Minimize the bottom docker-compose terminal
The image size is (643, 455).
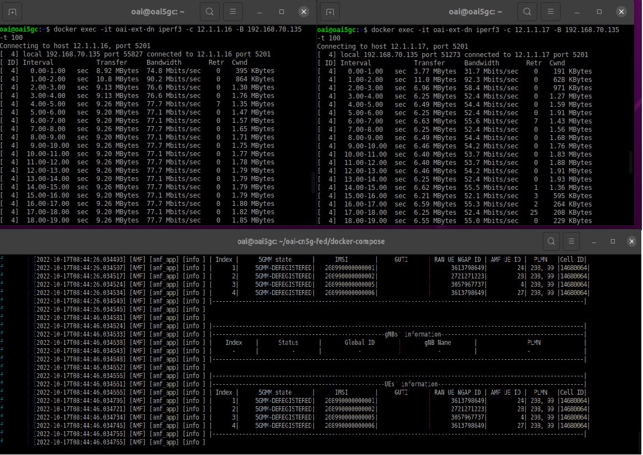pyautogui.click(x=594, y=242)
